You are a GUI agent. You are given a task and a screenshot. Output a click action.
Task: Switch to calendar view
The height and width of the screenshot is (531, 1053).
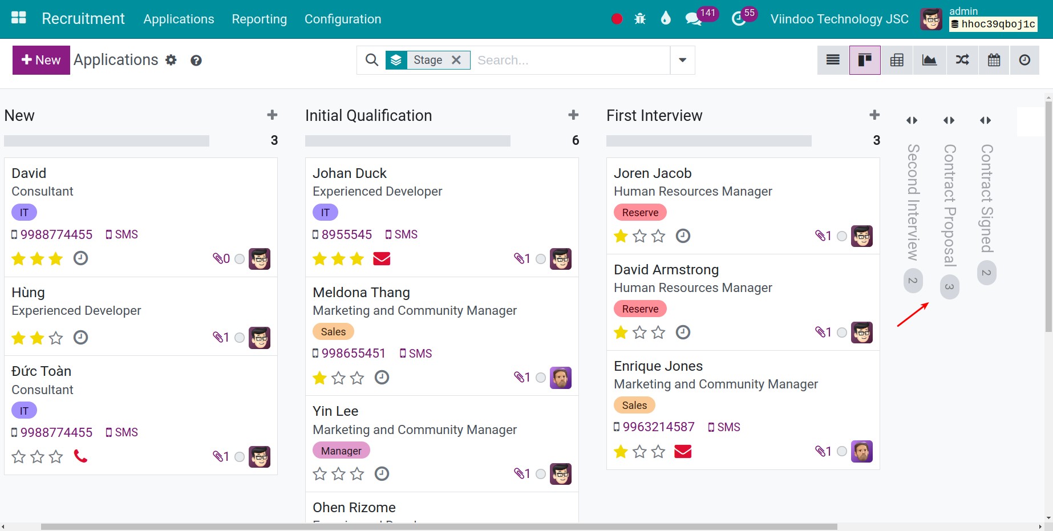click(x=994, y=60)
